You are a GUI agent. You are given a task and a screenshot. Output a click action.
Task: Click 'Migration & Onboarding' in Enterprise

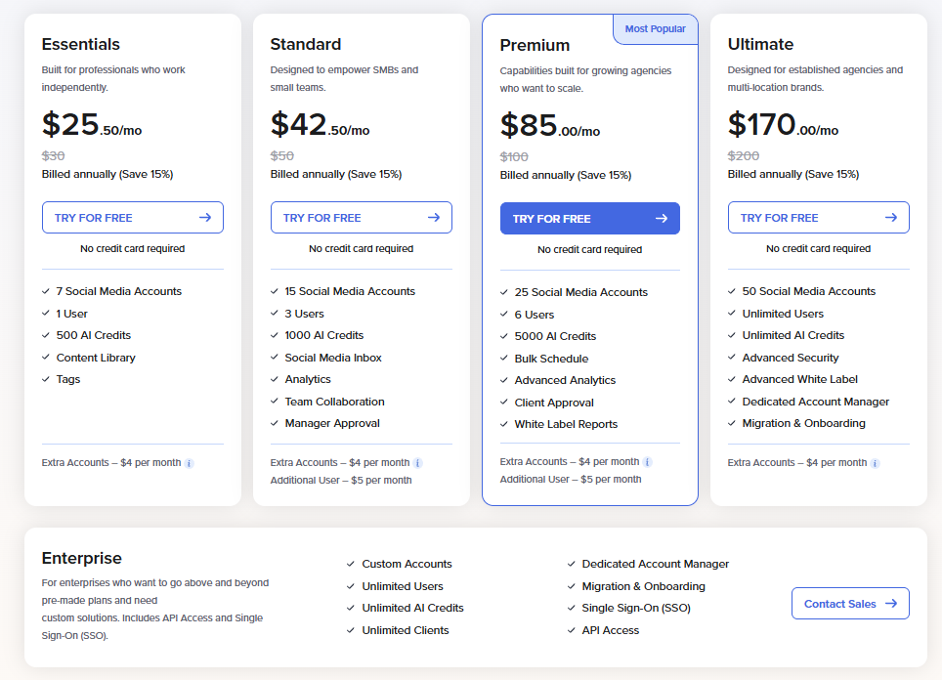643,586
